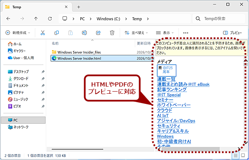Open User - 個人用 OneDrive item

(21, 58)
